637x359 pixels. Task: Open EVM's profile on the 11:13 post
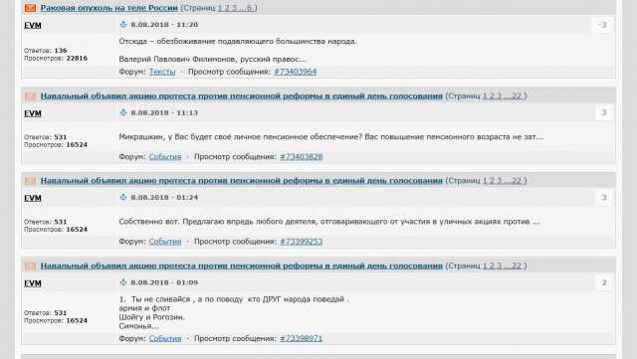tap(33, 113)
